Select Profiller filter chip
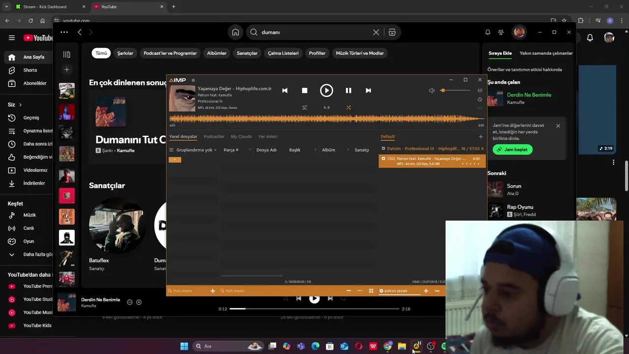This screenshot has height=354, width=629. [x=317, y=53]
